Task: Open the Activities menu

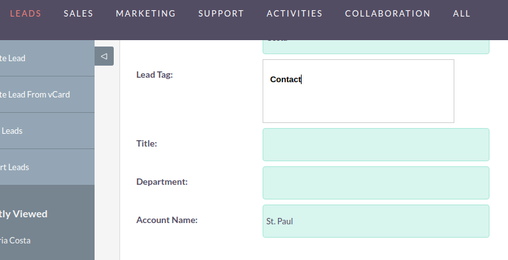Action: click(294, 13)
